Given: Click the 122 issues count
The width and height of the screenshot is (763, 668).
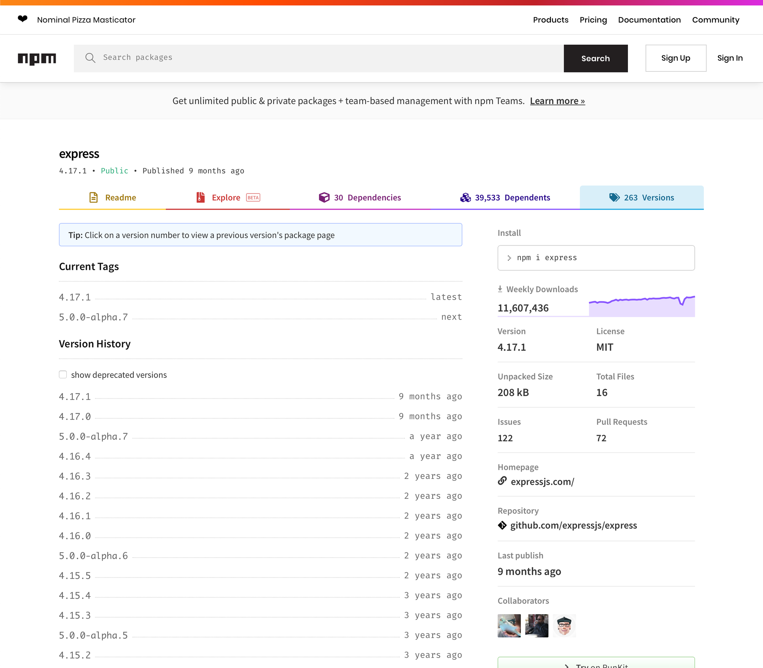Looking at the screenshot, I should click(505, 438).
